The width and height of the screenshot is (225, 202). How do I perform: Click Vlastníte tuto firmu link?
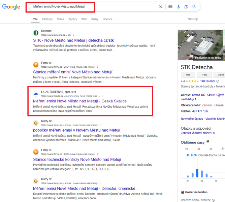coord(215,119)
